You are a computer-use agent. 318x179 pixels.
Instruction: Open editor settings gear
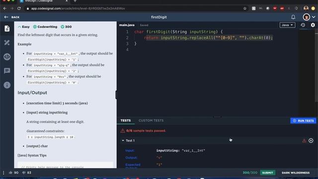(x=313, y=25)
